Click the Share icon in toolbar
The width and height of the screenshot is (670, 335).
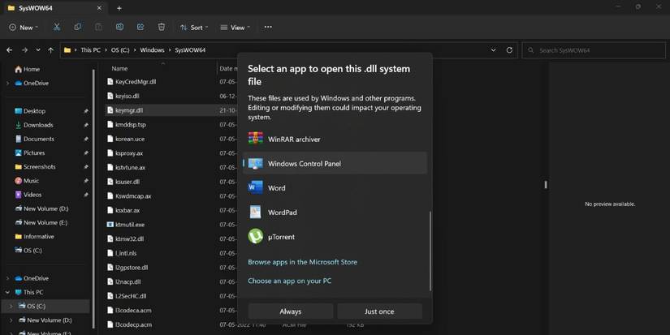[140, 27]
